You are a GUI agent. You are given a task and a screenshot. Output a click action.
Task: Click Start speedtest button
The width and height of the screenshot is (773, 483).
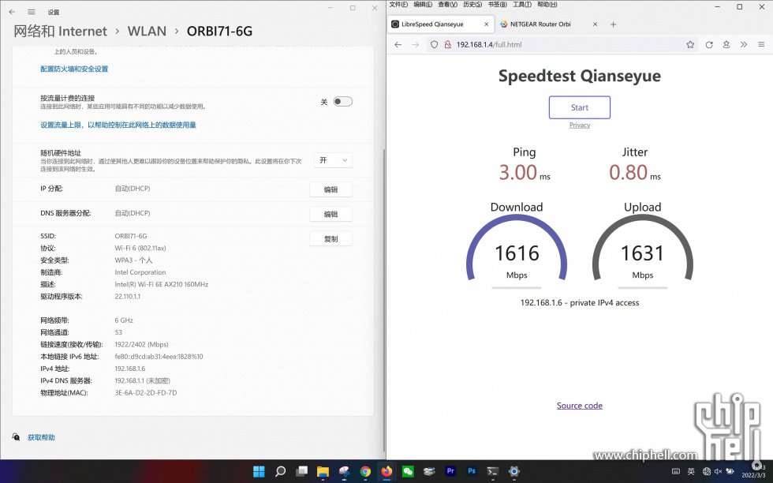[580, 107]
